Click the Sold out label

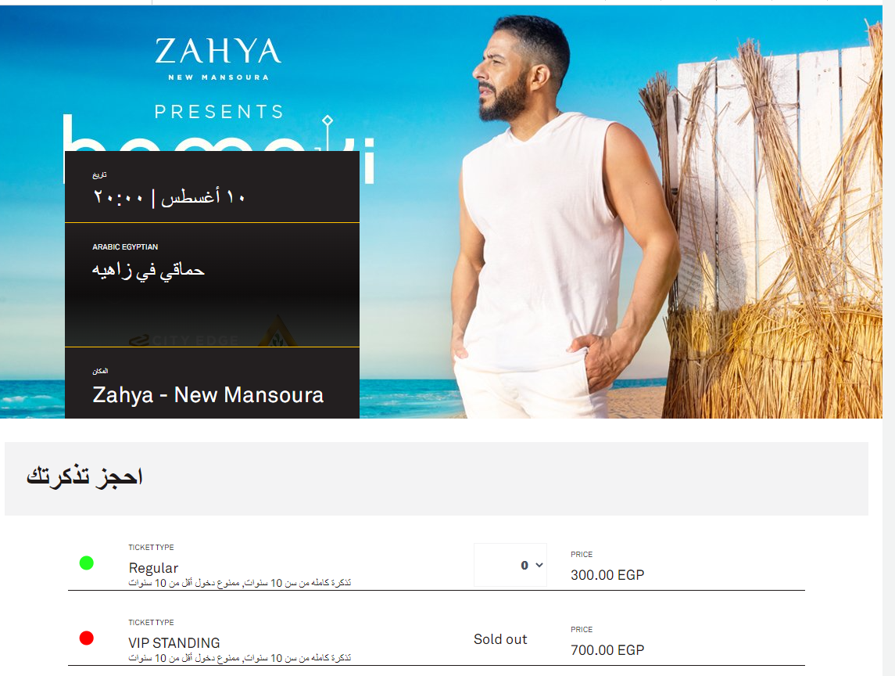pos(500,639)
